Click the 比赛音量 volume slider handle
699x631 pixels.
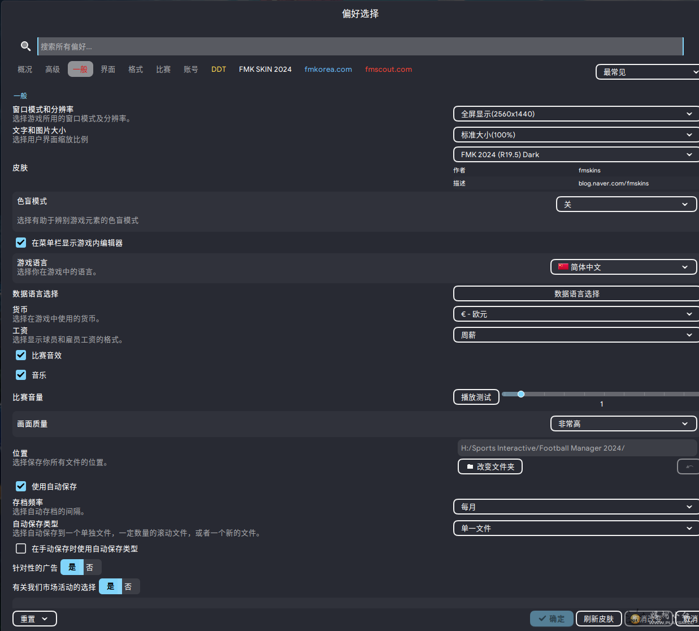[521, 394]
